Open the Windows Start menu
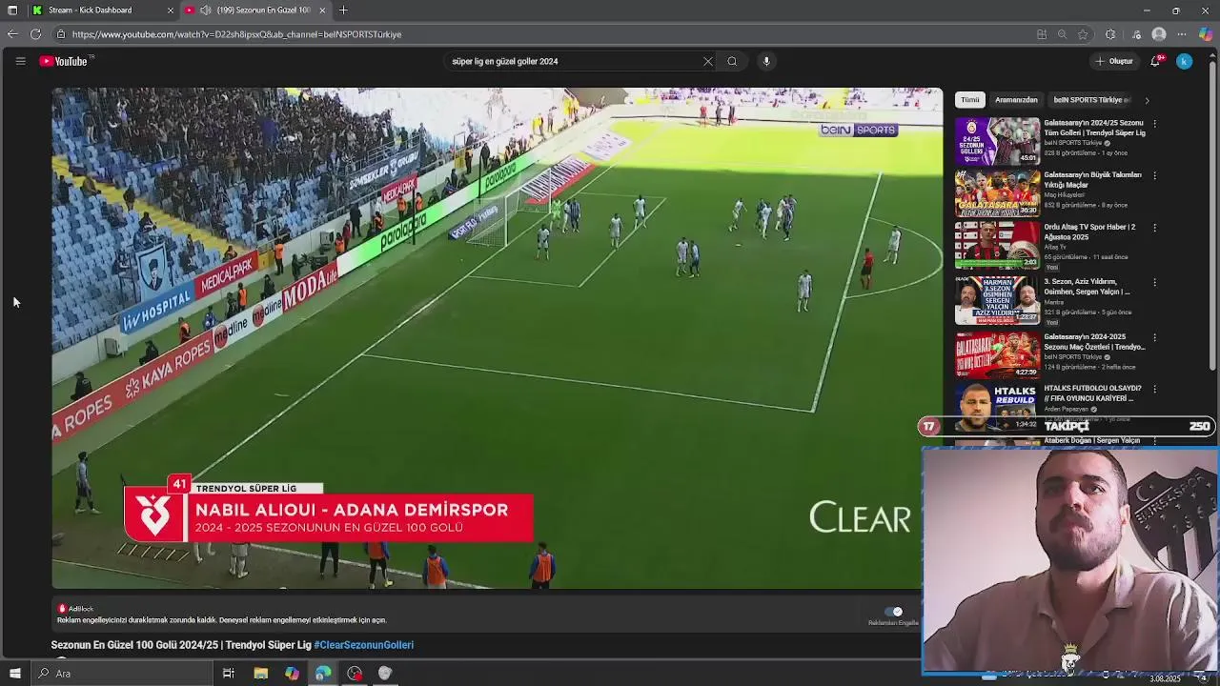Screen dimensions: 1220x686 (x=14, y=674)
